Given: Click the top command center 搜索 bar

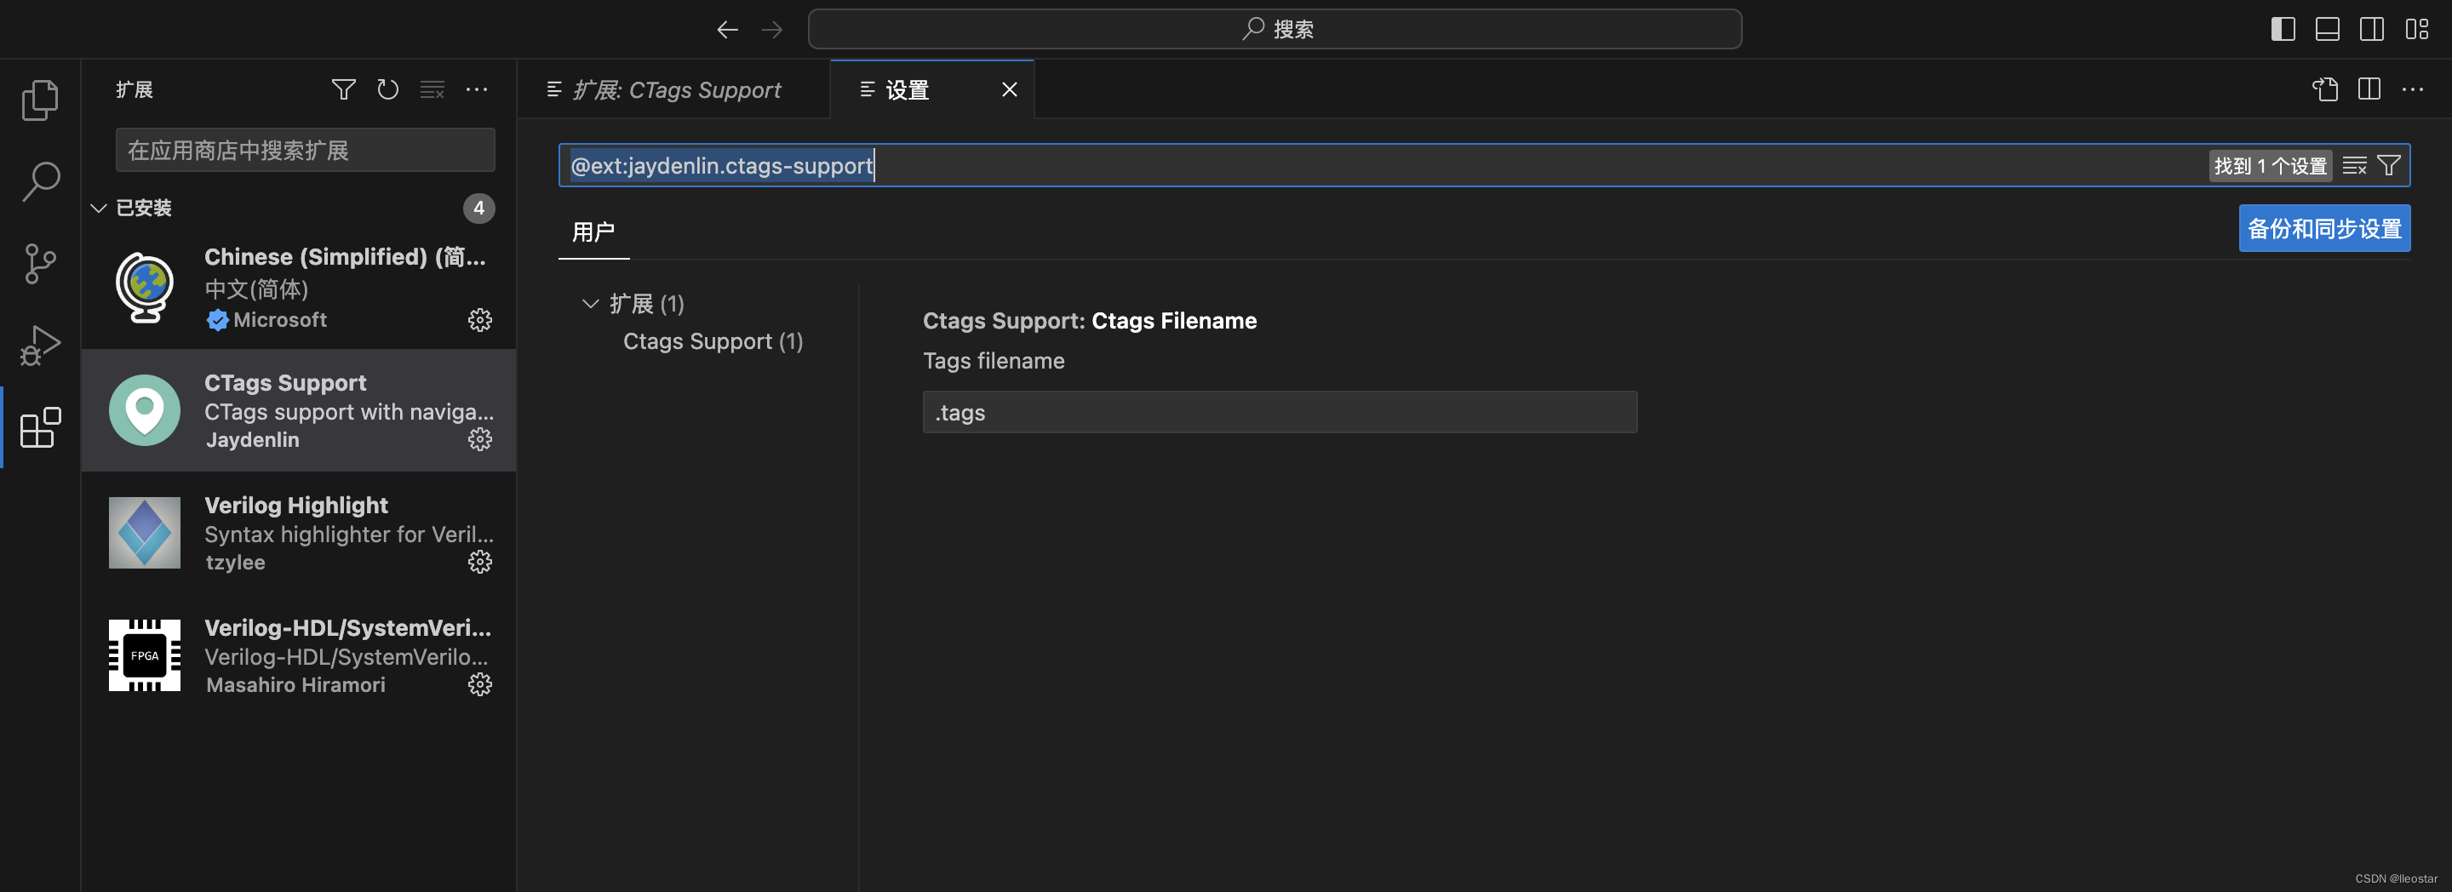Looking at the screenshot, I should pyautogui.click(x=1275, y=30).
